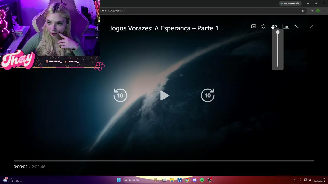Image resolution: width=328 pixels, height=184 pixels.
Task: Bookmark this page with the star icon
Action: pyautogui.click(x=303, y=11)
